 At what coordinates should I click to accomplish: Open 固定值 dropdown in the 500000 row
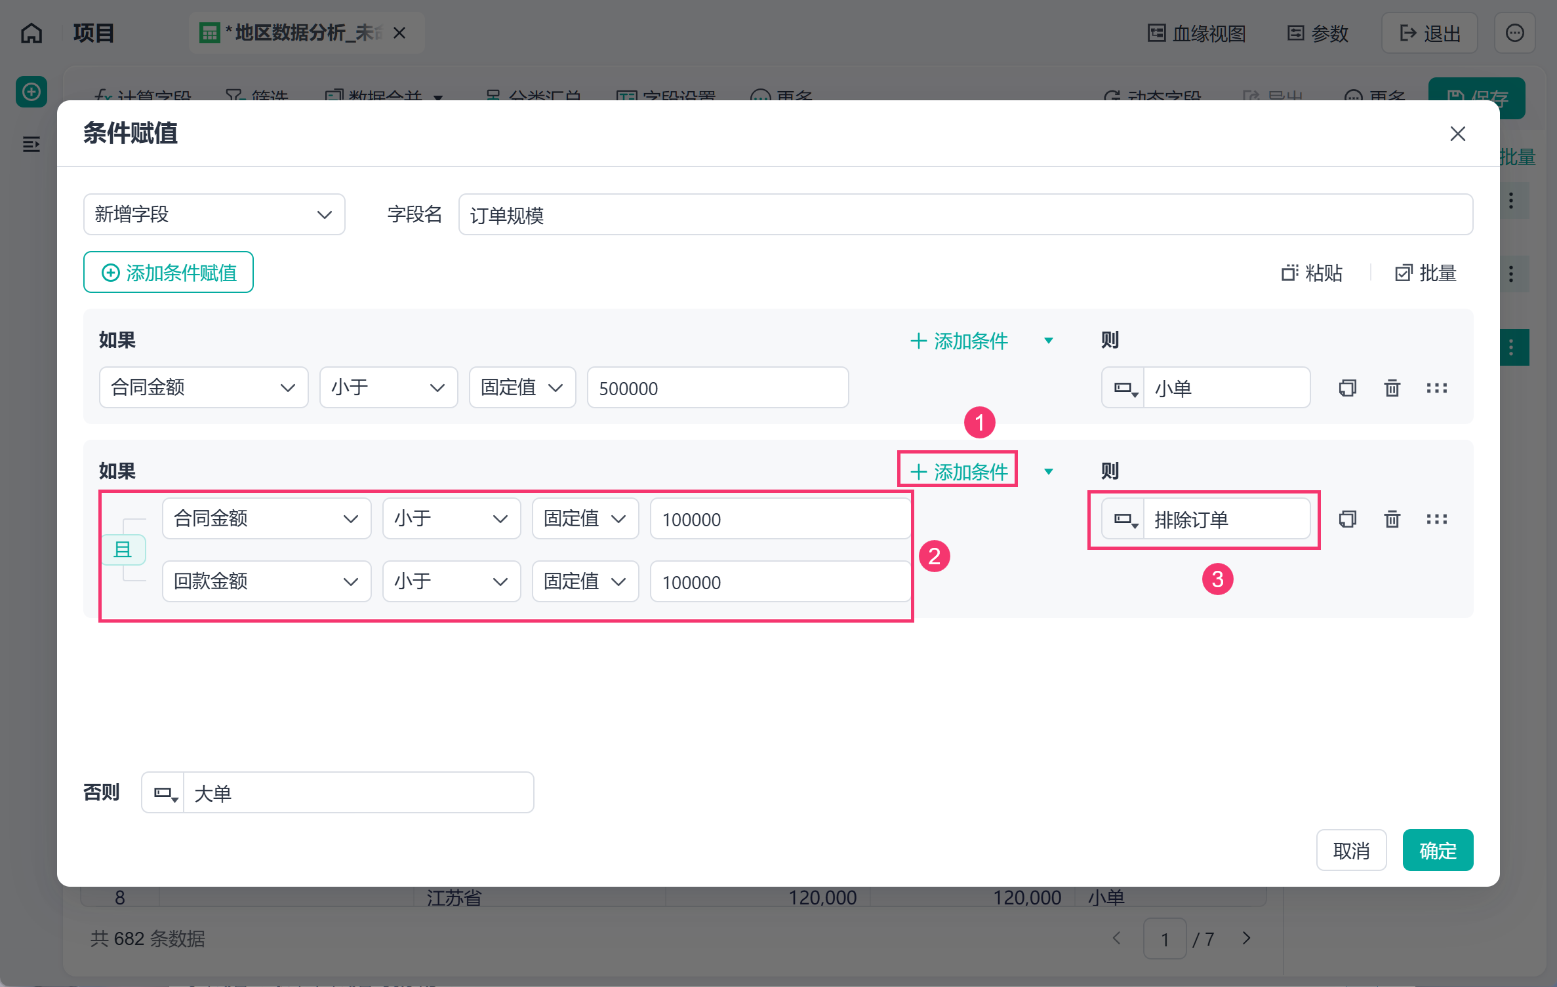523,387
